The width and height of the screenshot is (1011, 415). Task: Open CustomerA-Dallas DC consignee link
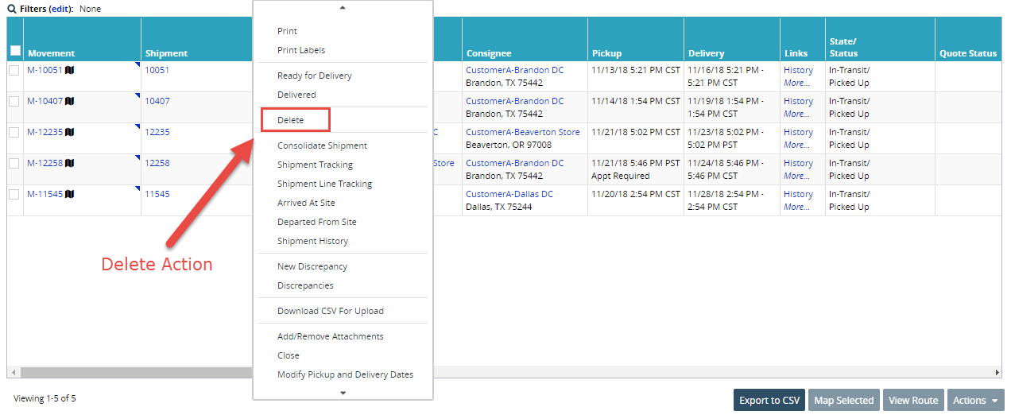509,194
